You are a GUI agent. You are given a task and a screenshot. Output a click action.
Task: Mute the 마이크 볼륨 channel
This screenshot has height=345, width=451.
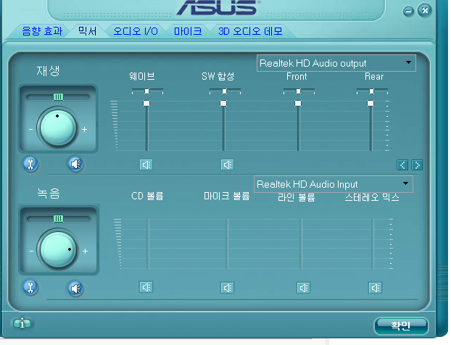click(x=228, y=288)
